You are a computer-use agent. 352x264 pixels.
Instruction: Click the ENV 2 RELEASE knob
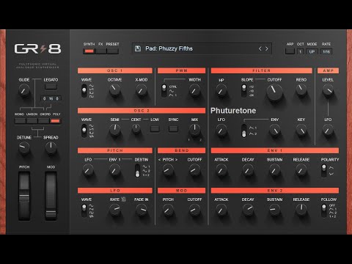[301, 210]
